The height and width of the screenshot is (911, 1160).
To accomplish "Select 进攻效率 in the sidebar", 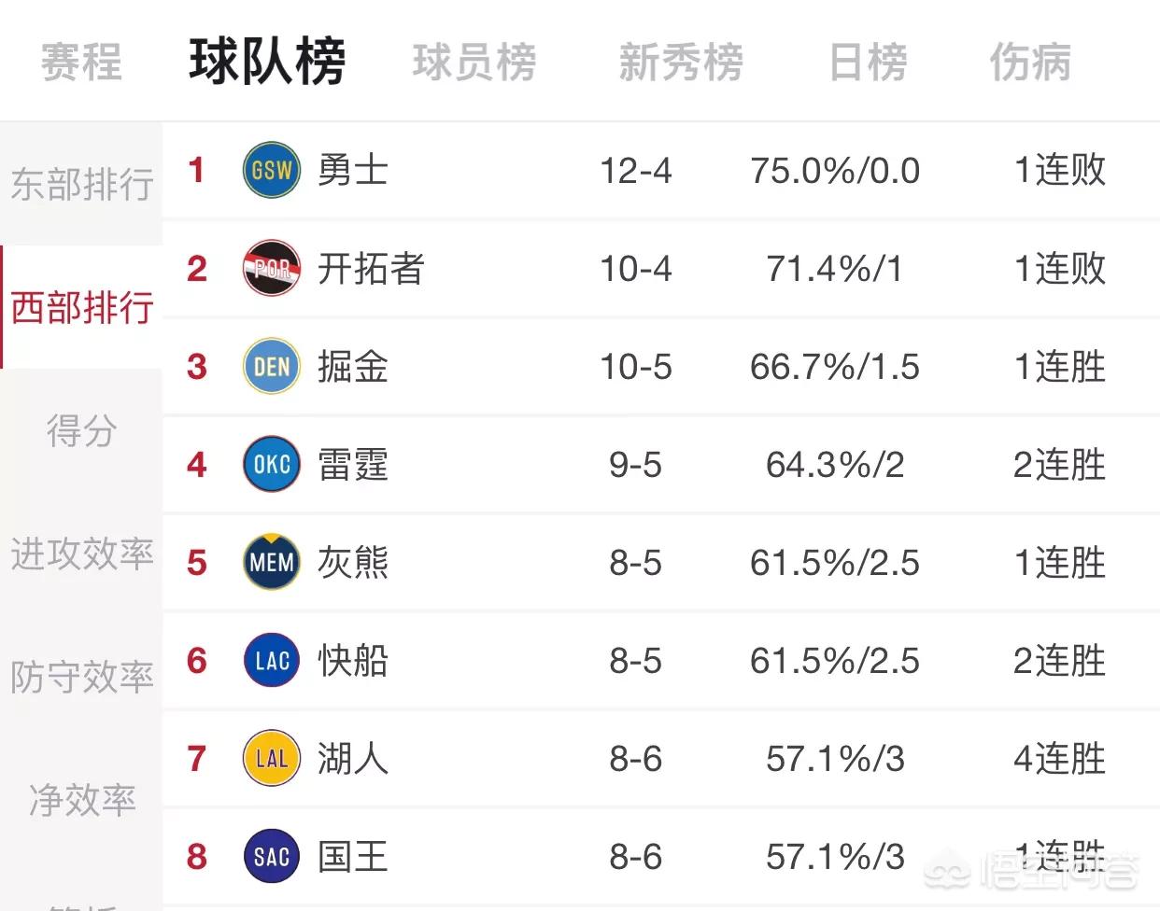I will (x=81, y=554).
